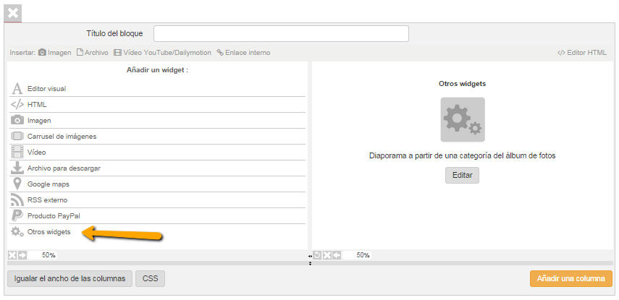Viewport: 619px width, 300px height.
Task: Delete right column with its X icon
Action: tap(327, 255)
